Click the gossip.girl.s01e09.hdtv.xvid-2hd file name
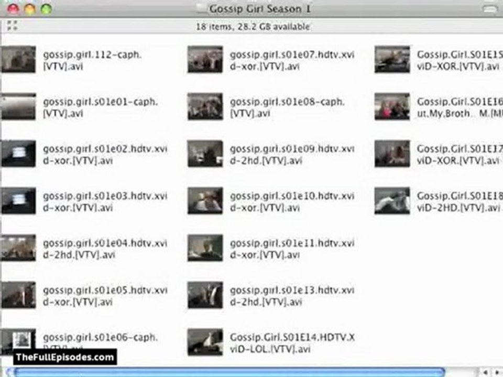This screenshot has height=377, width=503. pos(292,154)
